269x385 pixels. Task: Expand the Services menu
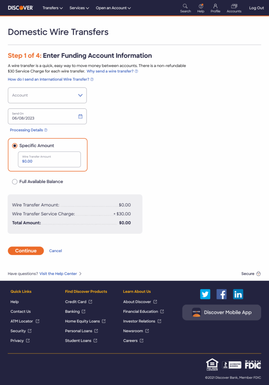point(79,8)
